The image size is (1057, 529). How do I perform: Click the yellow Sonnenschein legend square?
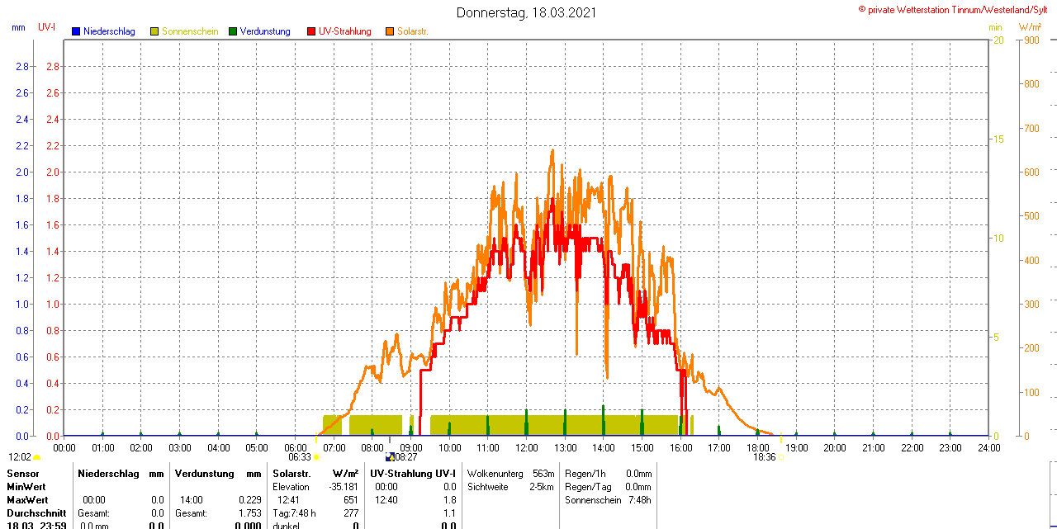154,31
